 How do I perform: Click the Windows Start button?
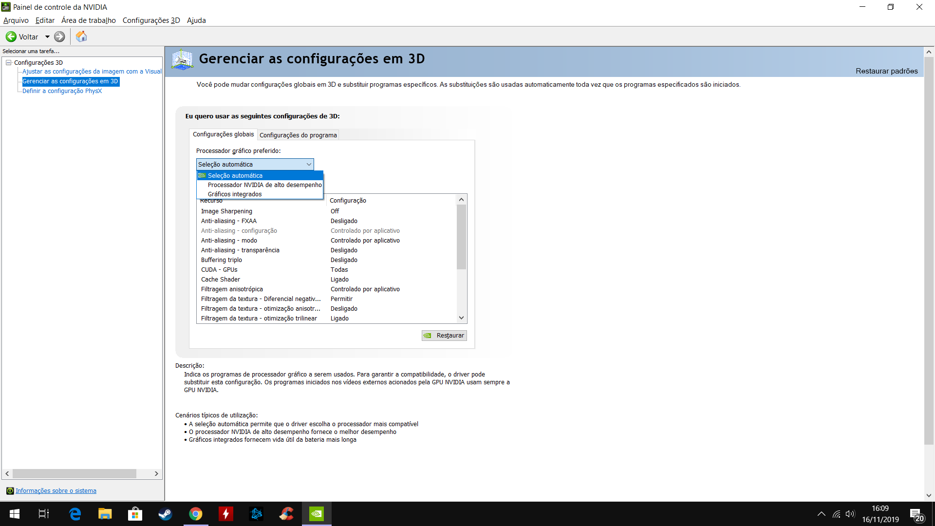click(15, 514)
